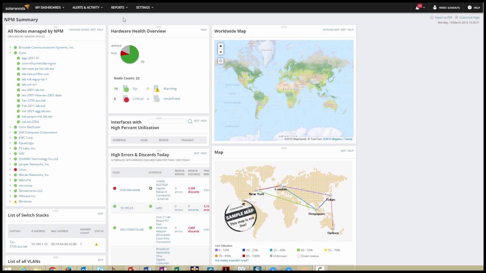Viewport: 486px width, 273px height.
Task: Expand the Juniper Networks, Inc. group
Action: pos(10,164)
